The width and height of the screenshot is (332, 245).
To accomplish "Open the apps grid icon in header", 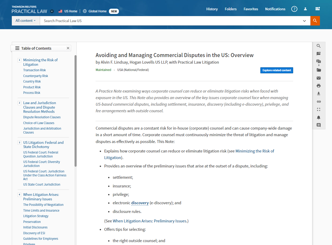I will coord(318,9).
